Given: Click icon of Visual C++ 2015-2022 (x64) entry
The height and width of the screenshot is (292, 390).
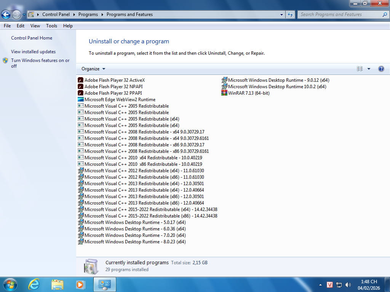Looking at the screenshot, I should (81, 209).
